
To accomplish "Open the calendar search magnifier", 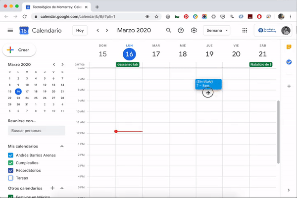I will pos(168,30).
